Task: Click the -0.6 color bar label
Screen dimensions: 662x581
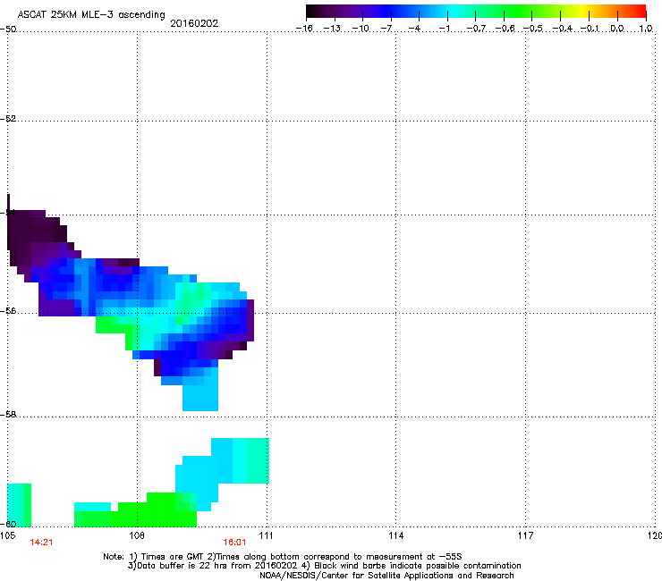Action: coord(505,29)
